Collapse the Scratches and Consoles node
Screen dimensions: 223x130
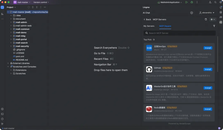click(8, 67)
